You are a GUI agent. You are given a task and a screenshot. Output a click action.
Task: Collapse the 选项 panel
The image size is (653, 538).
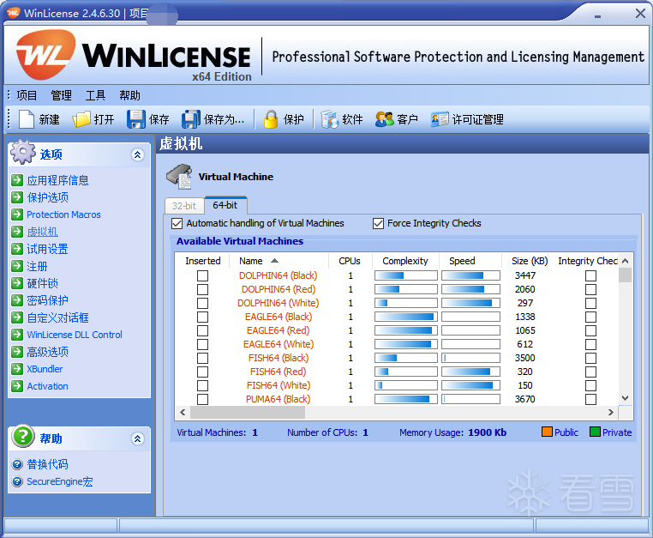(x=137, y=154)
